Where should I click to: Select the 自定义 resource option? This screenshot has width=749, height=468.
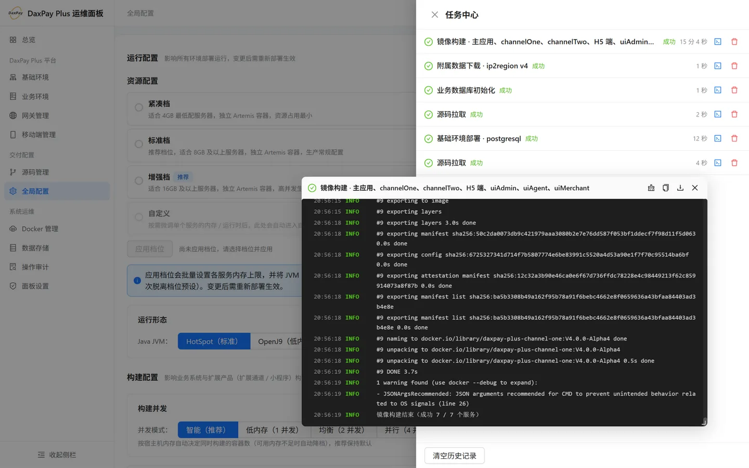pos(139,217)
